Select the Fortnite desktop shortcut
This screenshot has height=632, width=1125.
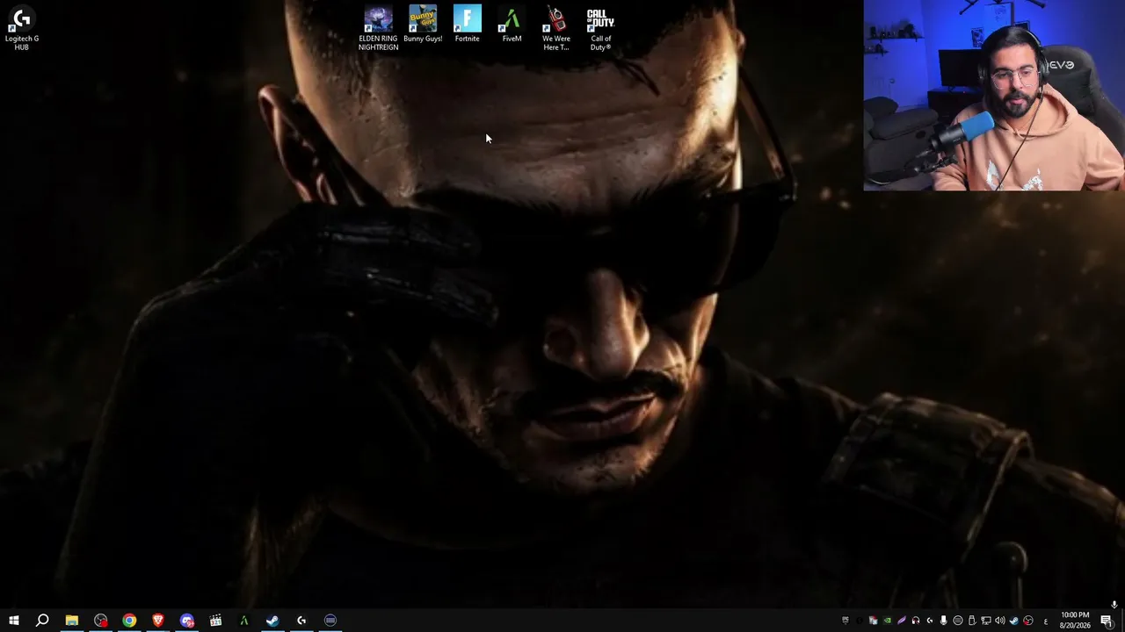click(x=468, y=25)
